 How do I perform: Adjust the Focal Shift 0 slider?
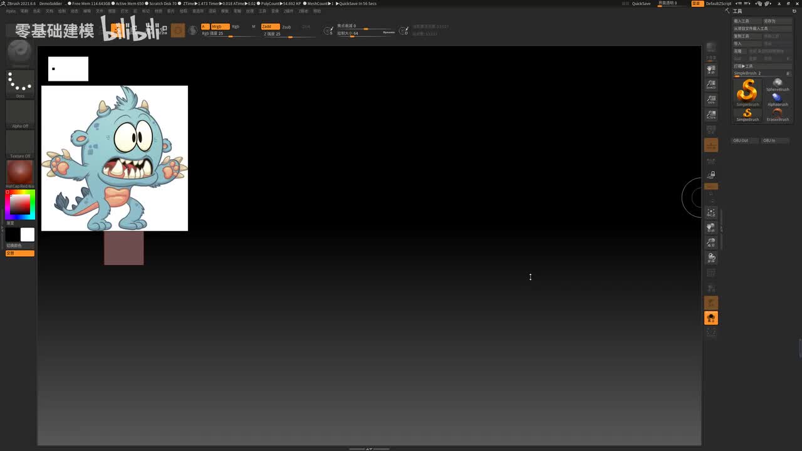[366, 26]
